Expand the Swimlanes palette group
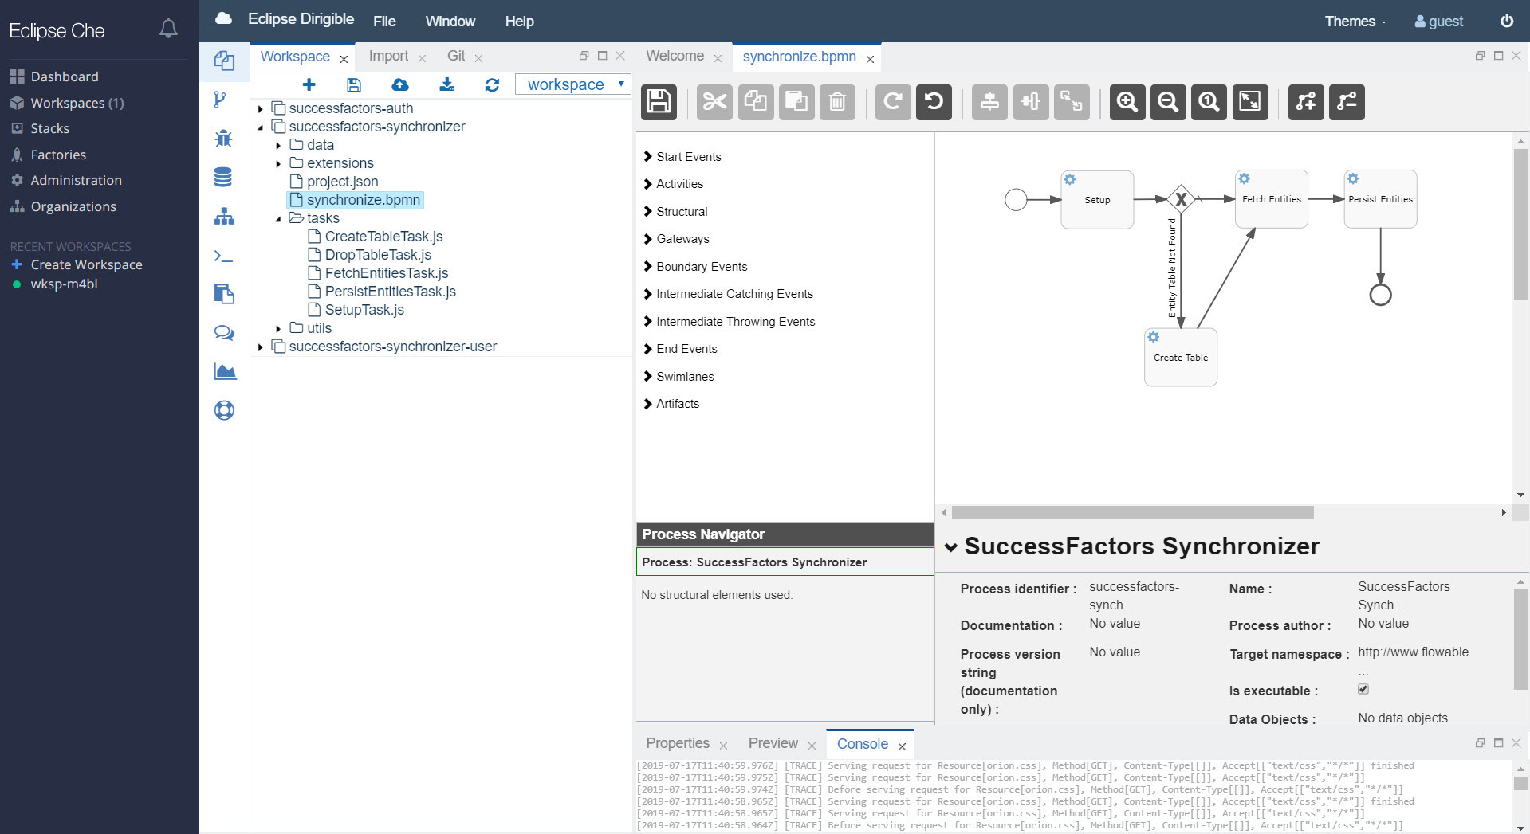The width and height of the screenshot is (1530, 834). (x=678, y=377)
